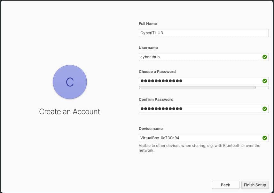
Task: Click the password strength bar
Action: tap(204, 87)
